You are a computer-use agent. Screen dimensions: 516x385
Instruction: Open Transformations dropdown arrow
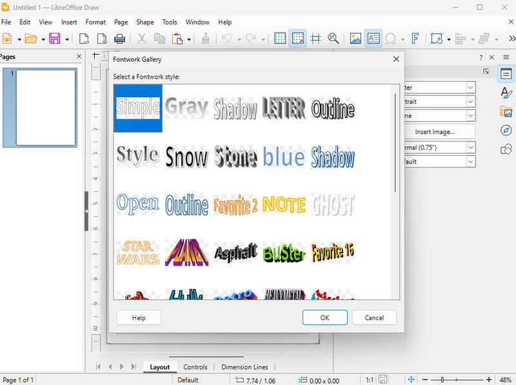tap(448, 39)
